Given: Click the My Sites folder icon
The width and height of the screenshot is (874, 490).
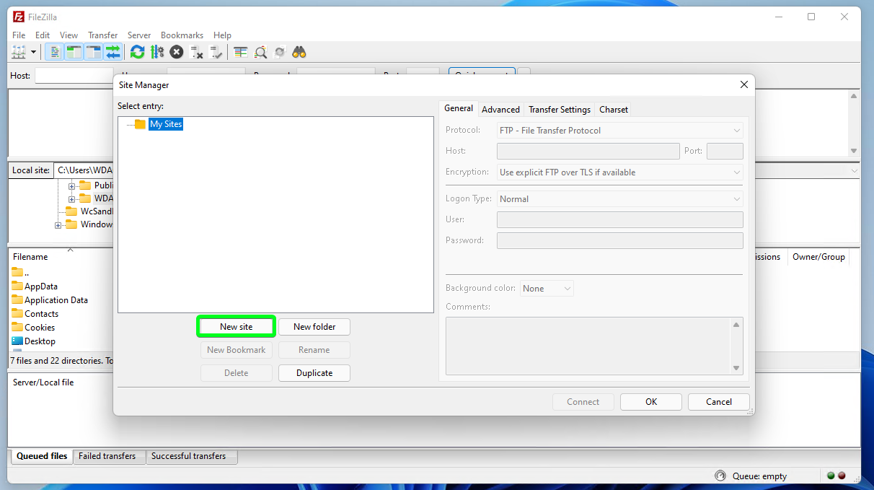Looking at the screenshot, I should 140,124.
